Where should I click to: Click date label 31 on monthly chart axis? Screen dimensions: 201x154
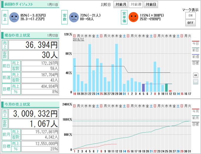point(190,151)
